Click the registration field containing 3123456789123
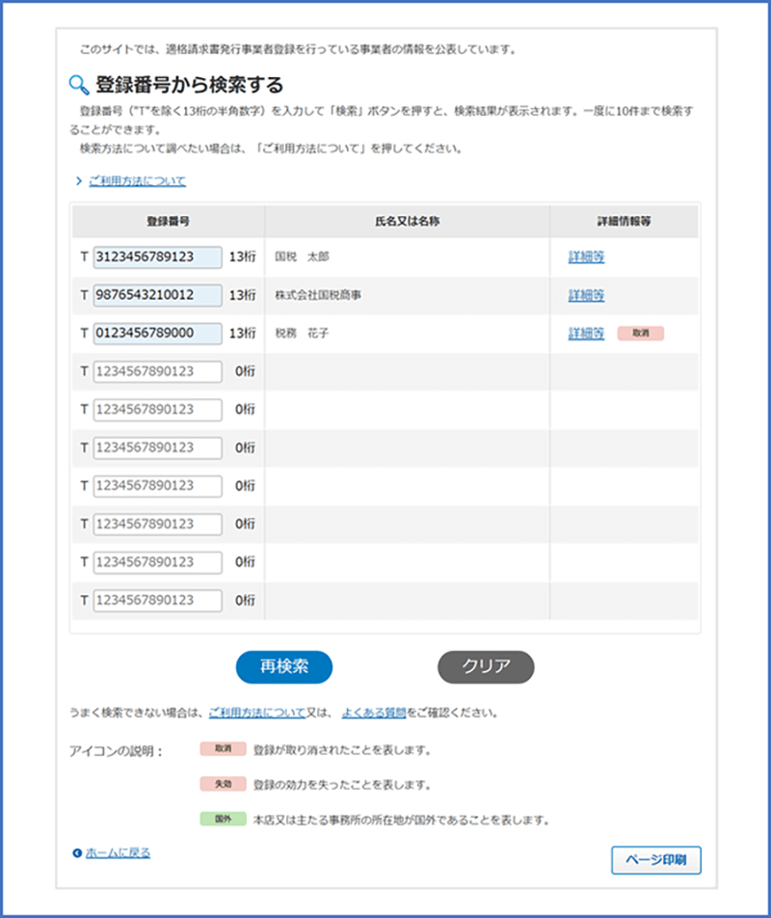Image resolution: width=771 pixels, height=918 pixels. click(x=157, y=257)
